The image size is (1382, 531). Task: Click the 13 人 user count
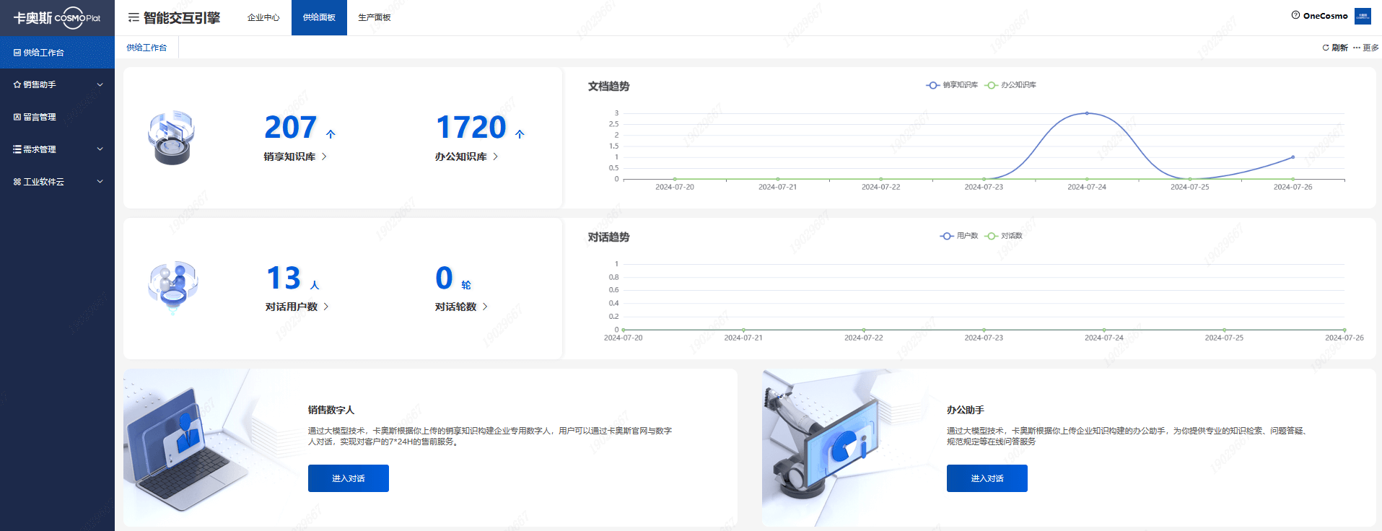pos(293,278)
